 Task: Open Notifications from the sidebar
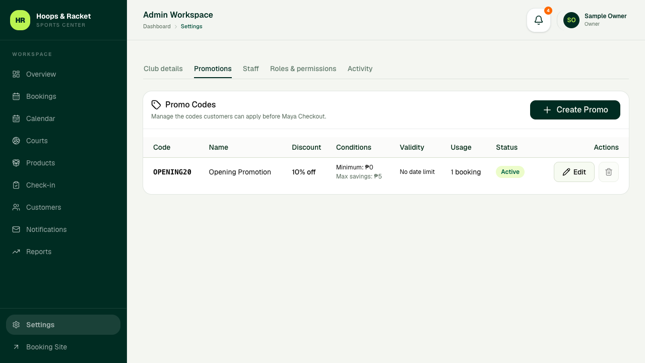(x=63, y=229)
